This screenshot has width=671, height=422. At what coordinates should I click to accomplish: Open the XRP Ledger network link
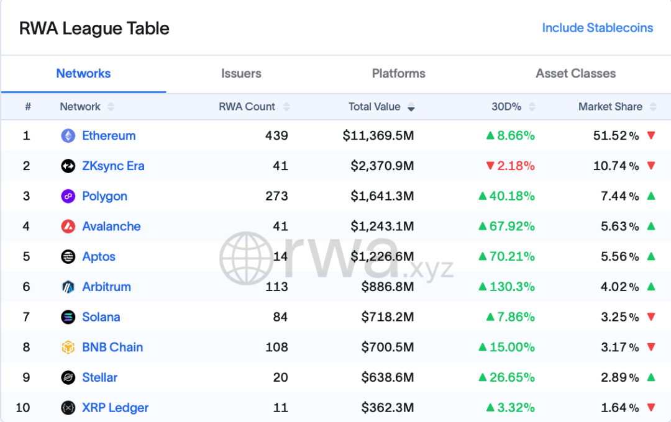pyautogui.click(x=115, y=408)
